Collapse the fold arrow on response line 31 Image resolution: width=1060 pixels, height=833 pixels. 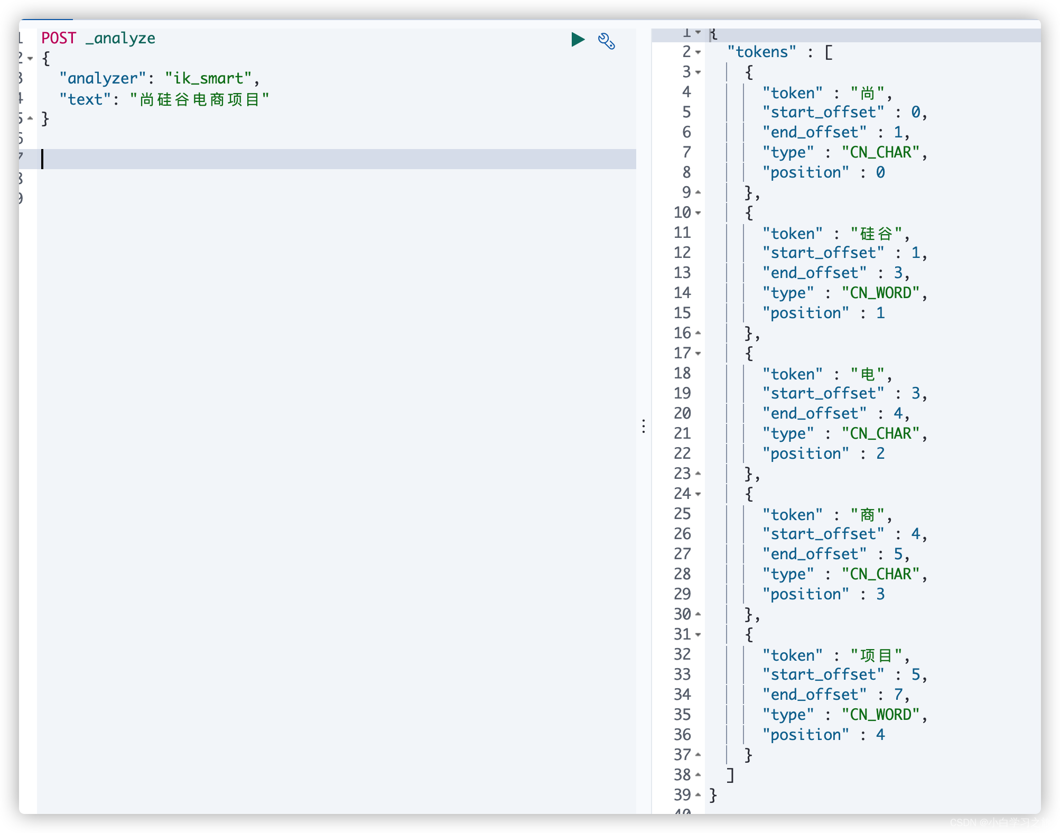(698, 635)
